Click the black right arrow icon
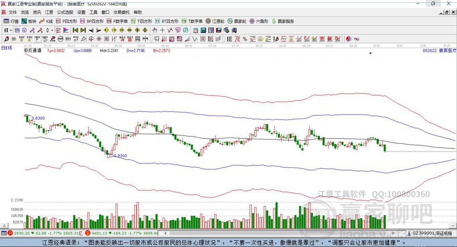 [x=99, y=30]
